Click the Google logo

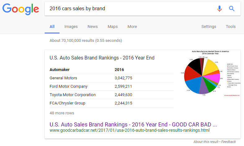(x=21, y=9)
